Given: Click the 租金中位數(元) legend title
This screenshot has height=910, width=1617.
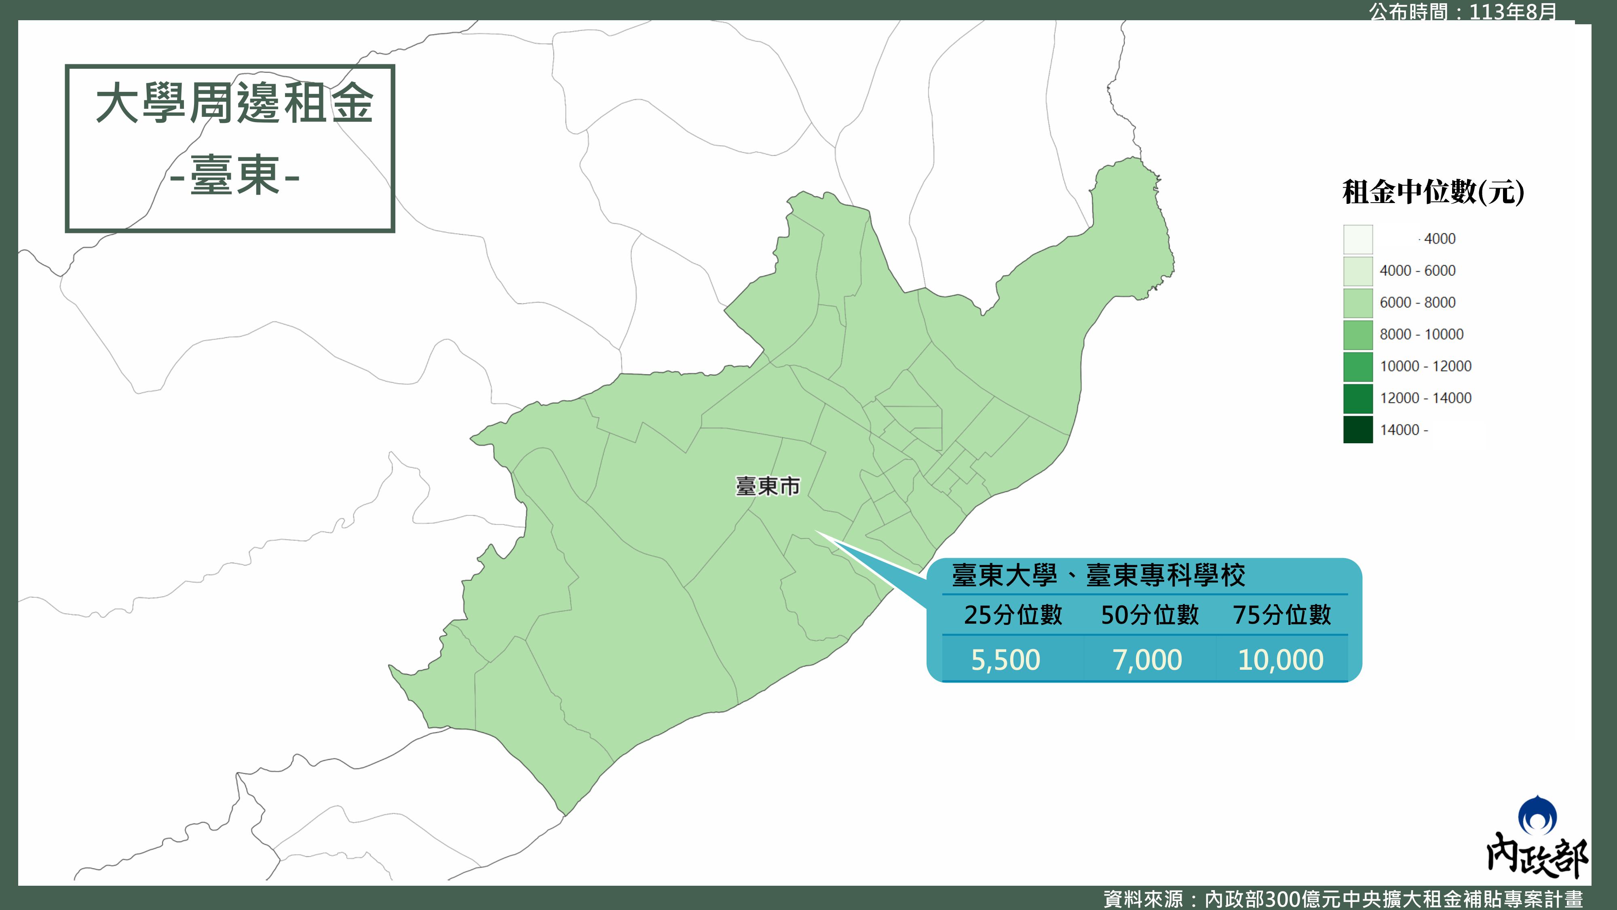Looking at the screenshot, I should click(1433, 192).
